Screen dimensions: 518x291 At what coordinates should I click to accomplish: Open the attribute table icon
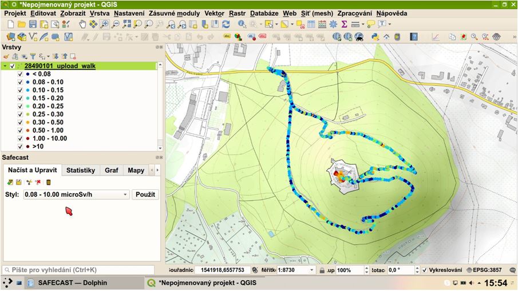pos(311,24)
